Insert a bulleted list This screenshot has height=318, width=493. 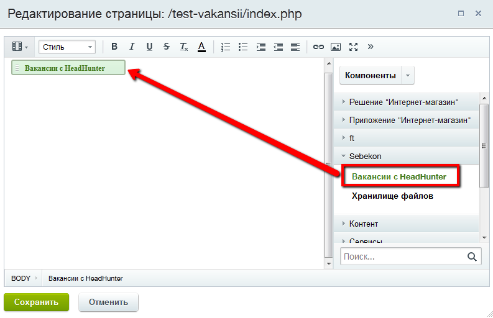tap(243, 47)
